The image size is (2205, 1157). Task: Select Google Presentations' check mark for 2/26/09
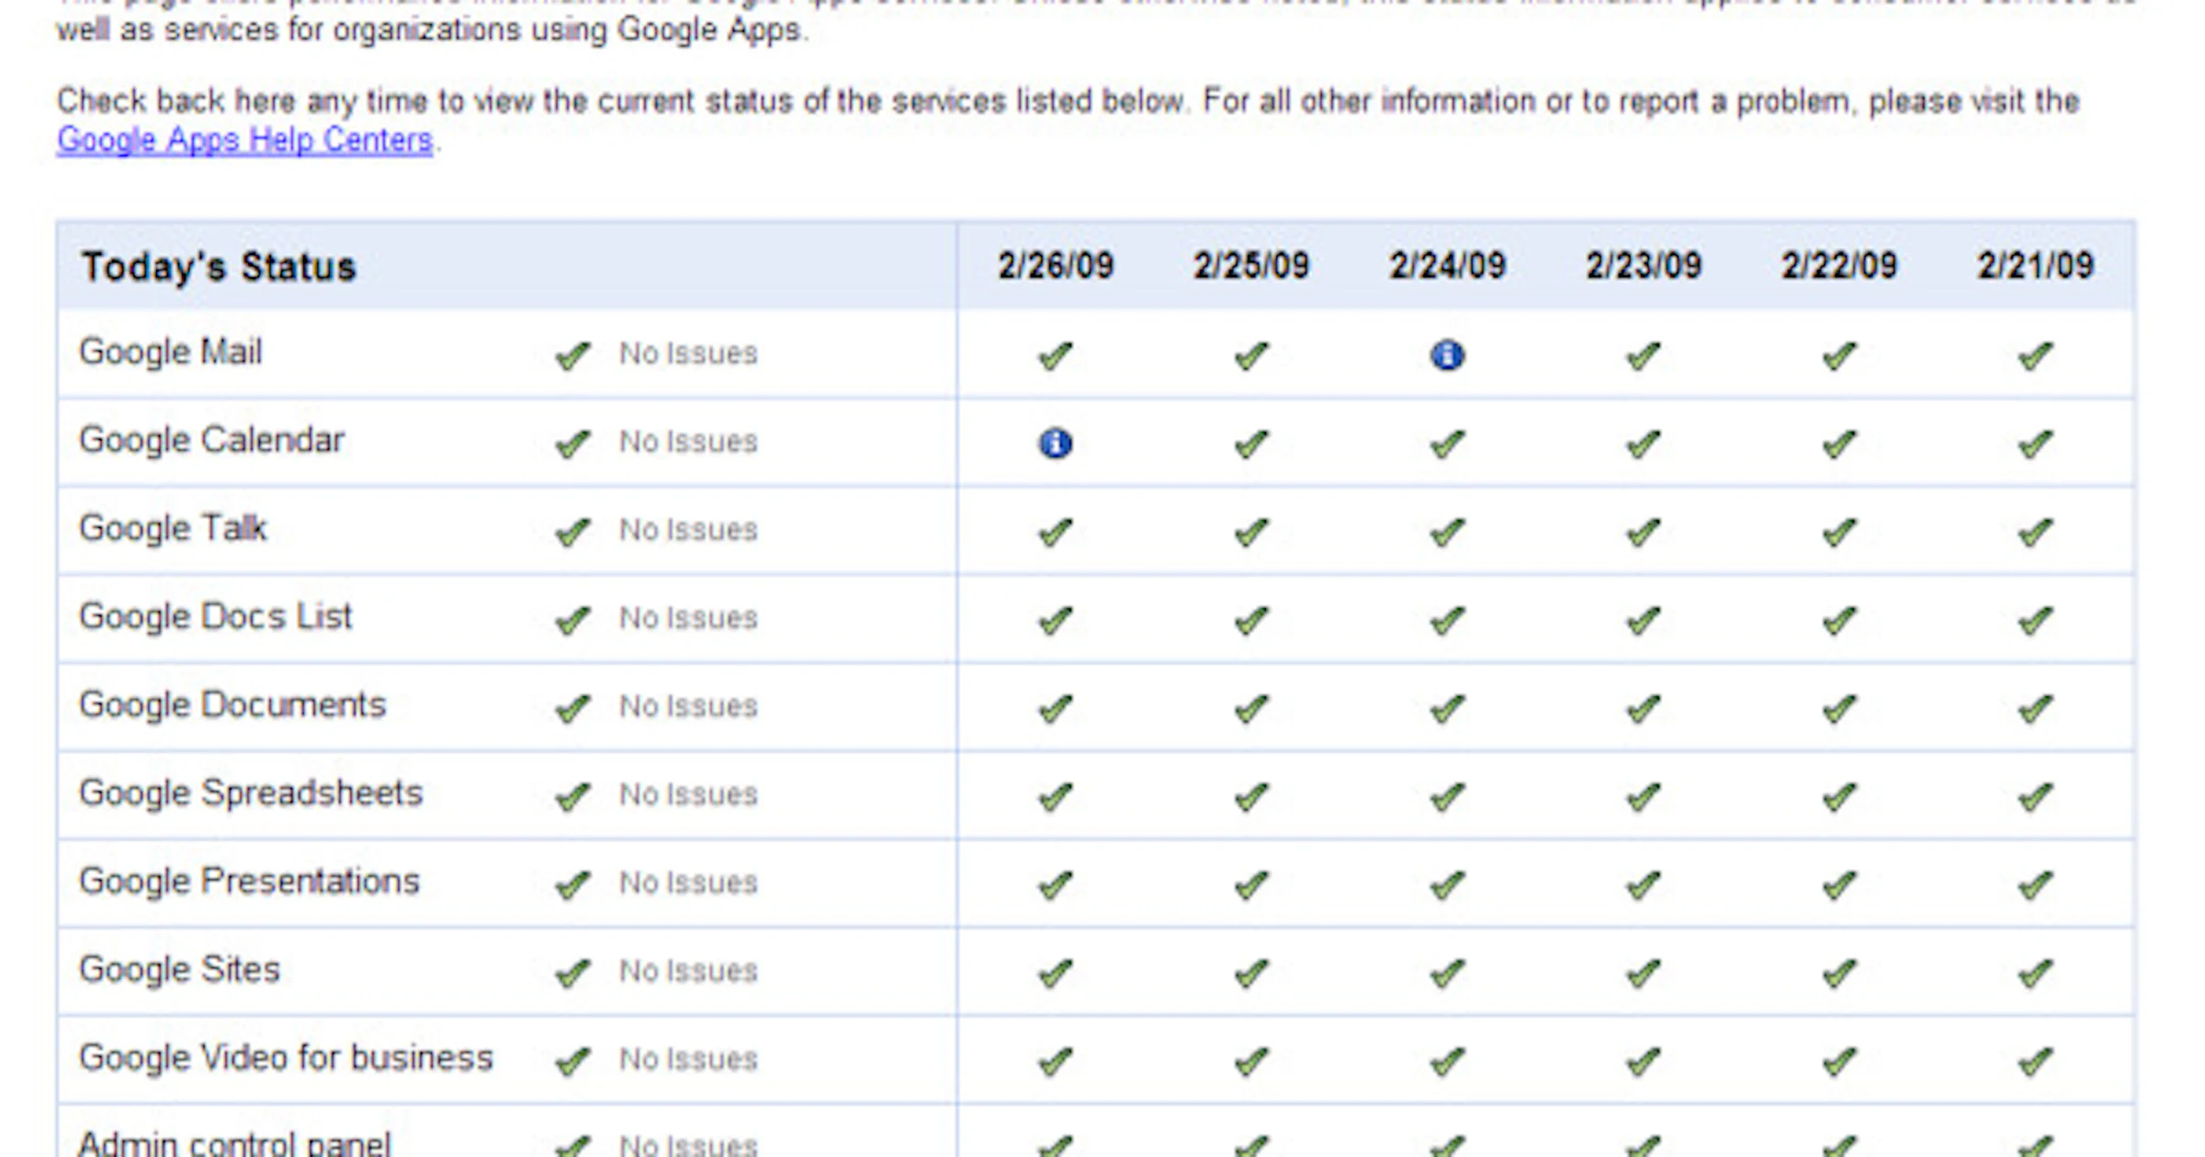pos(1056,883)
